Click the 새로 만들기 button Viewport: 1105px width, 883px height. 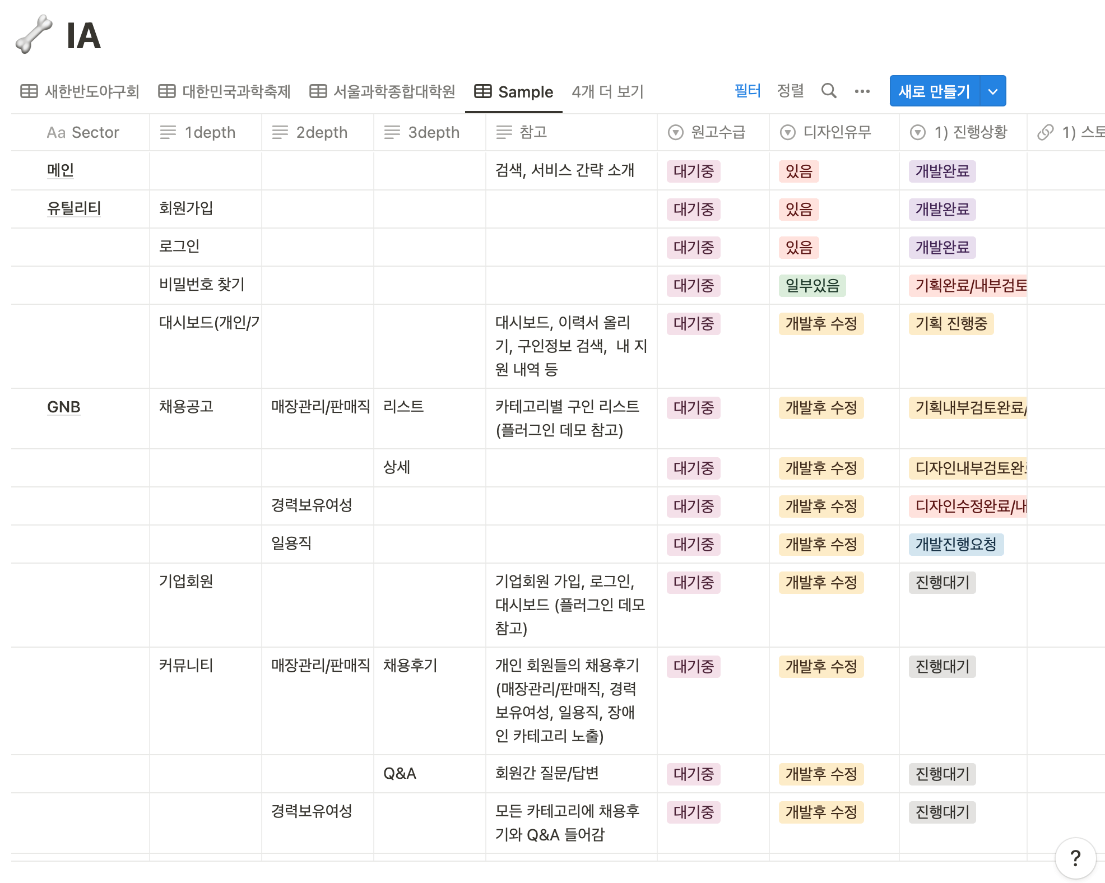click(934, 91)
